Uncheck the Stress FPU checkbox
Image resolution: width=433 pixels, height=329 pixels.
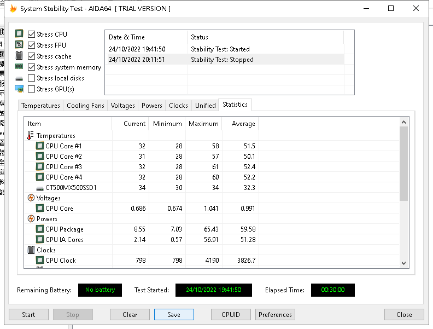pos(32,45)
